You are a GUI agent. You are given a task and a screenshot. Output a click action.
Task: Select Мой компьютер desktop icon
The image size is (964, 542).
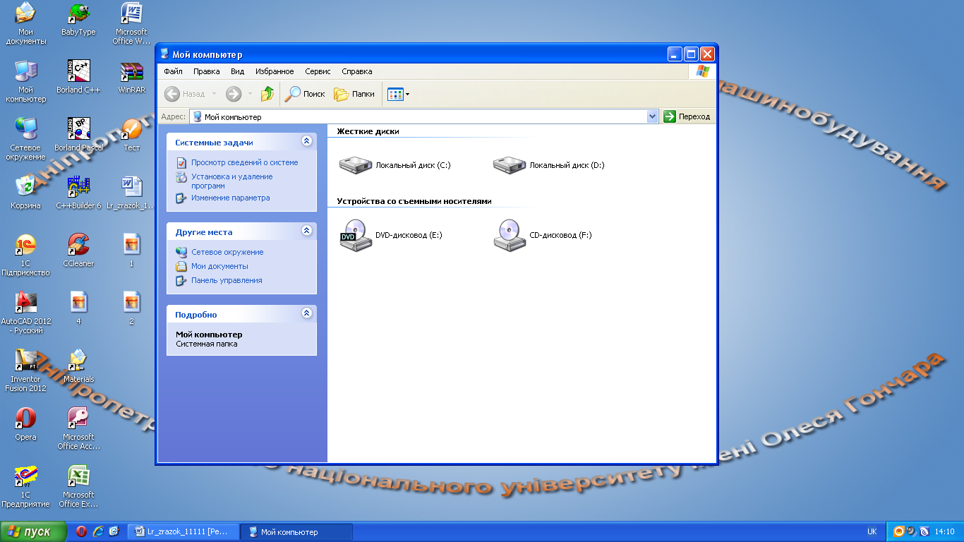[x=26, y=83]
